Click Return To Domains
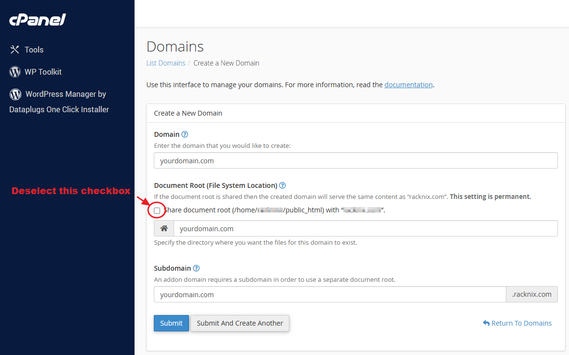The image size is (569, 355). tap(521, 323)
